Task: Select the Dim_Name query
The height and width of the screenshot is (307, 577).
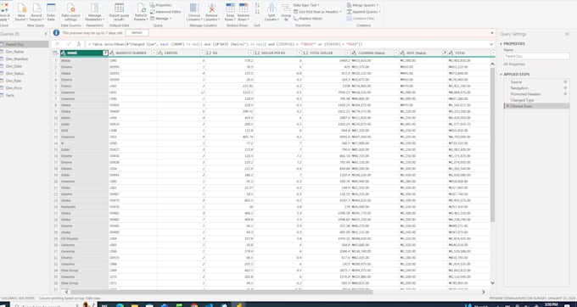Action: 14,52
